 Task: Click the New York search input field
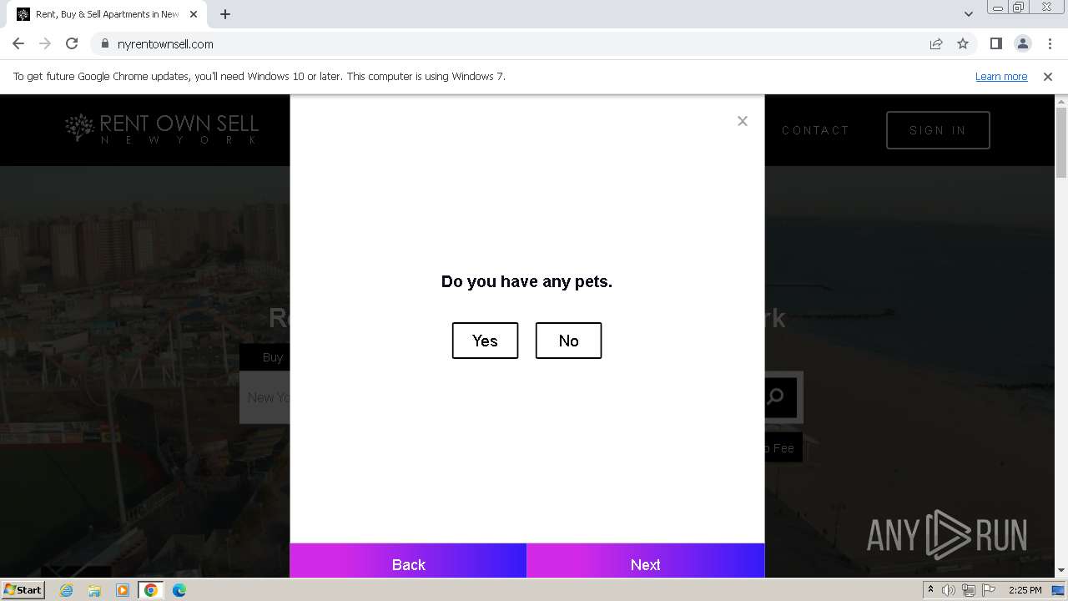click(267, 397)
